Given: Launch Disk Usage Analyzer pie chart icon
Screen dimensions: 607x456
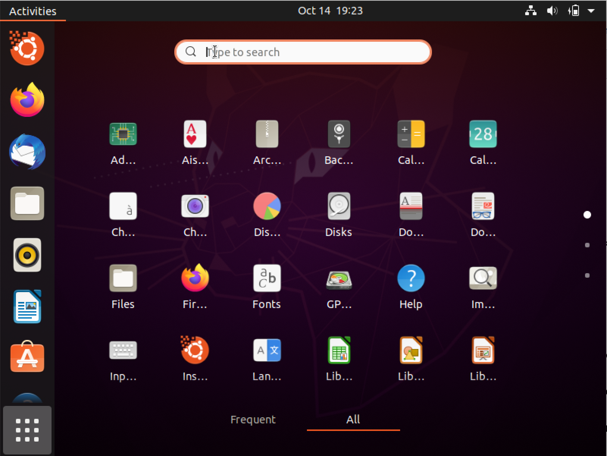Looking at the screenshot, I should point(267,206).
